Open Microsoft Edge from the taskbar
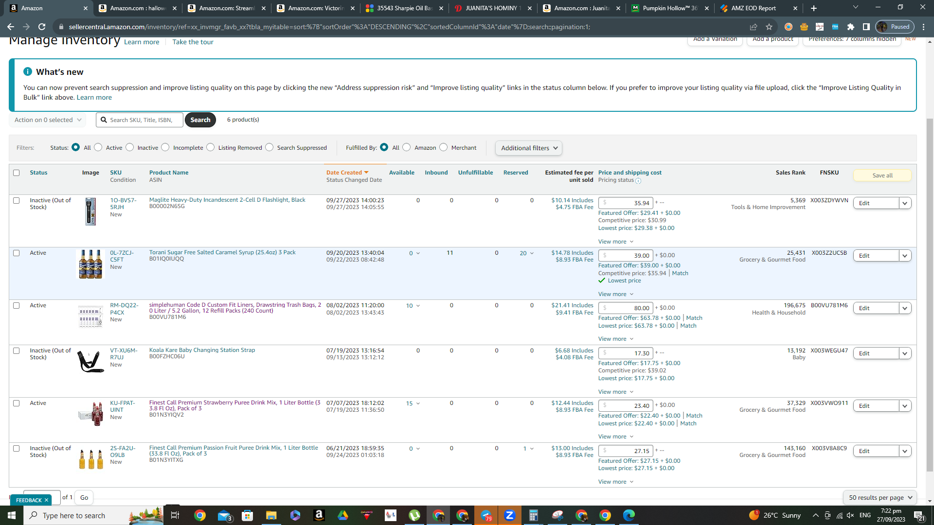This screenshot has width=934, height=525. (629, 515)
